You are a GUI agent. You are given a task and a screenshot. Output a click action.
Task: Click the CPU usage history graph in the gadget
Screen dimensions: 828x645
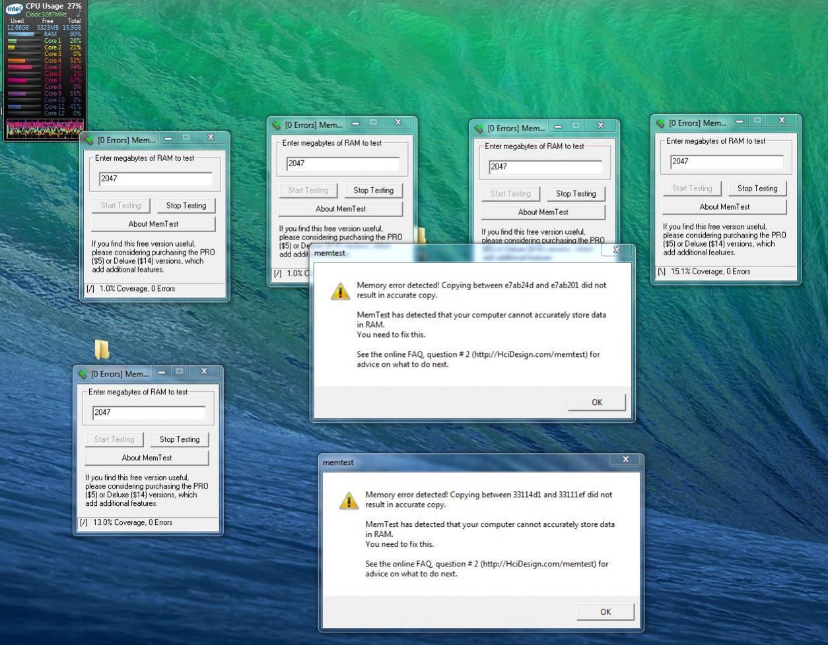tap(44, 129)
